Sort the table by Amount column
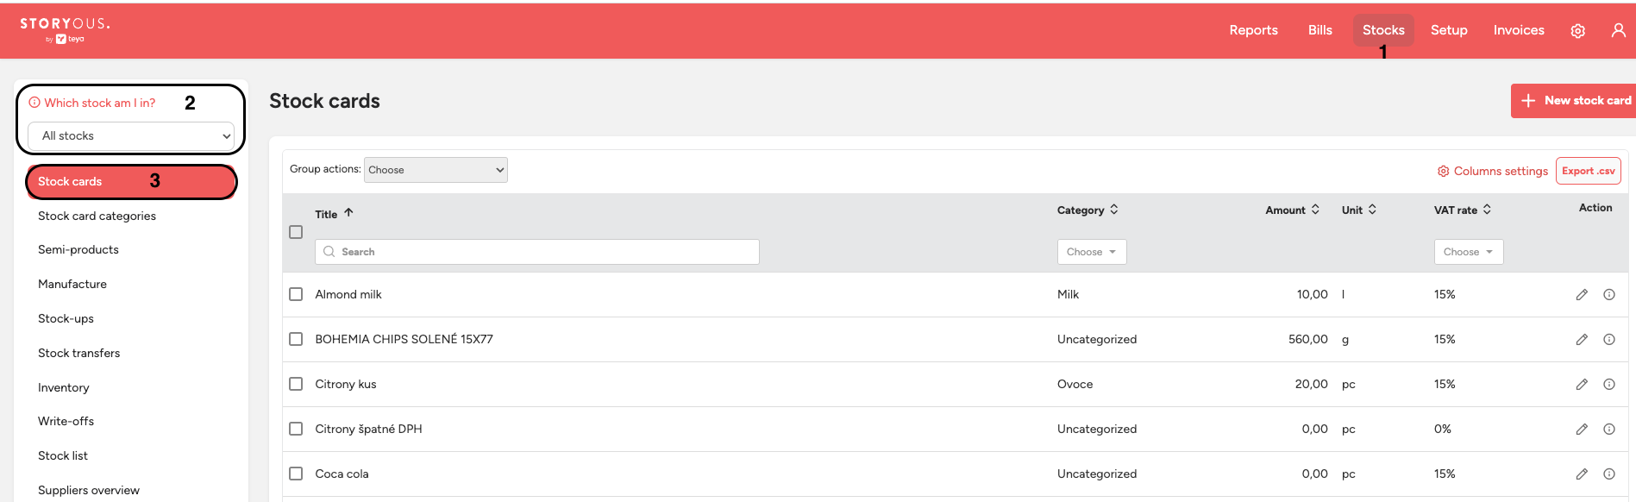Screen dimensions: 1636x502 [x=1292, y=210]
